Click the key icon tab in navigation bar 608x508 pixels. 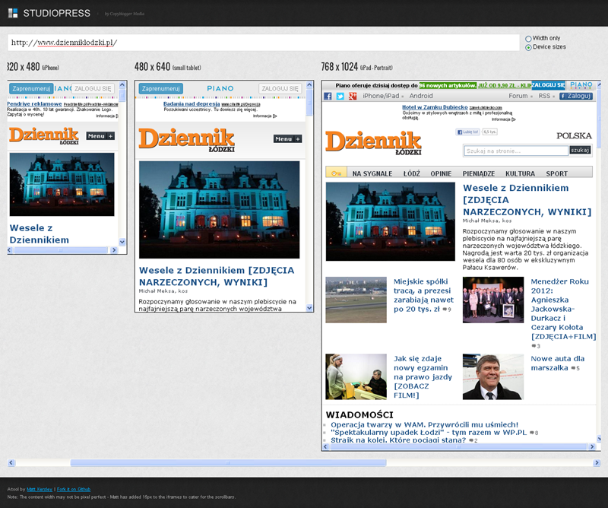coord(336,173)
